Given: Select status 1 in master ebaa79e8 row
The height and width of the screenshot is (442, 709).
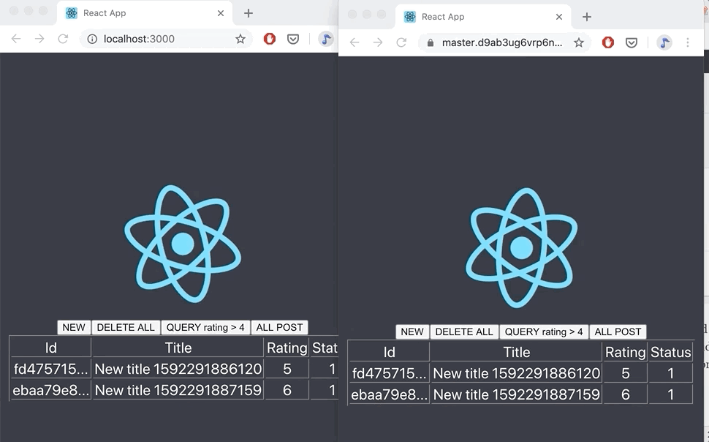Looking at the screenshot, I should [670, 394].
